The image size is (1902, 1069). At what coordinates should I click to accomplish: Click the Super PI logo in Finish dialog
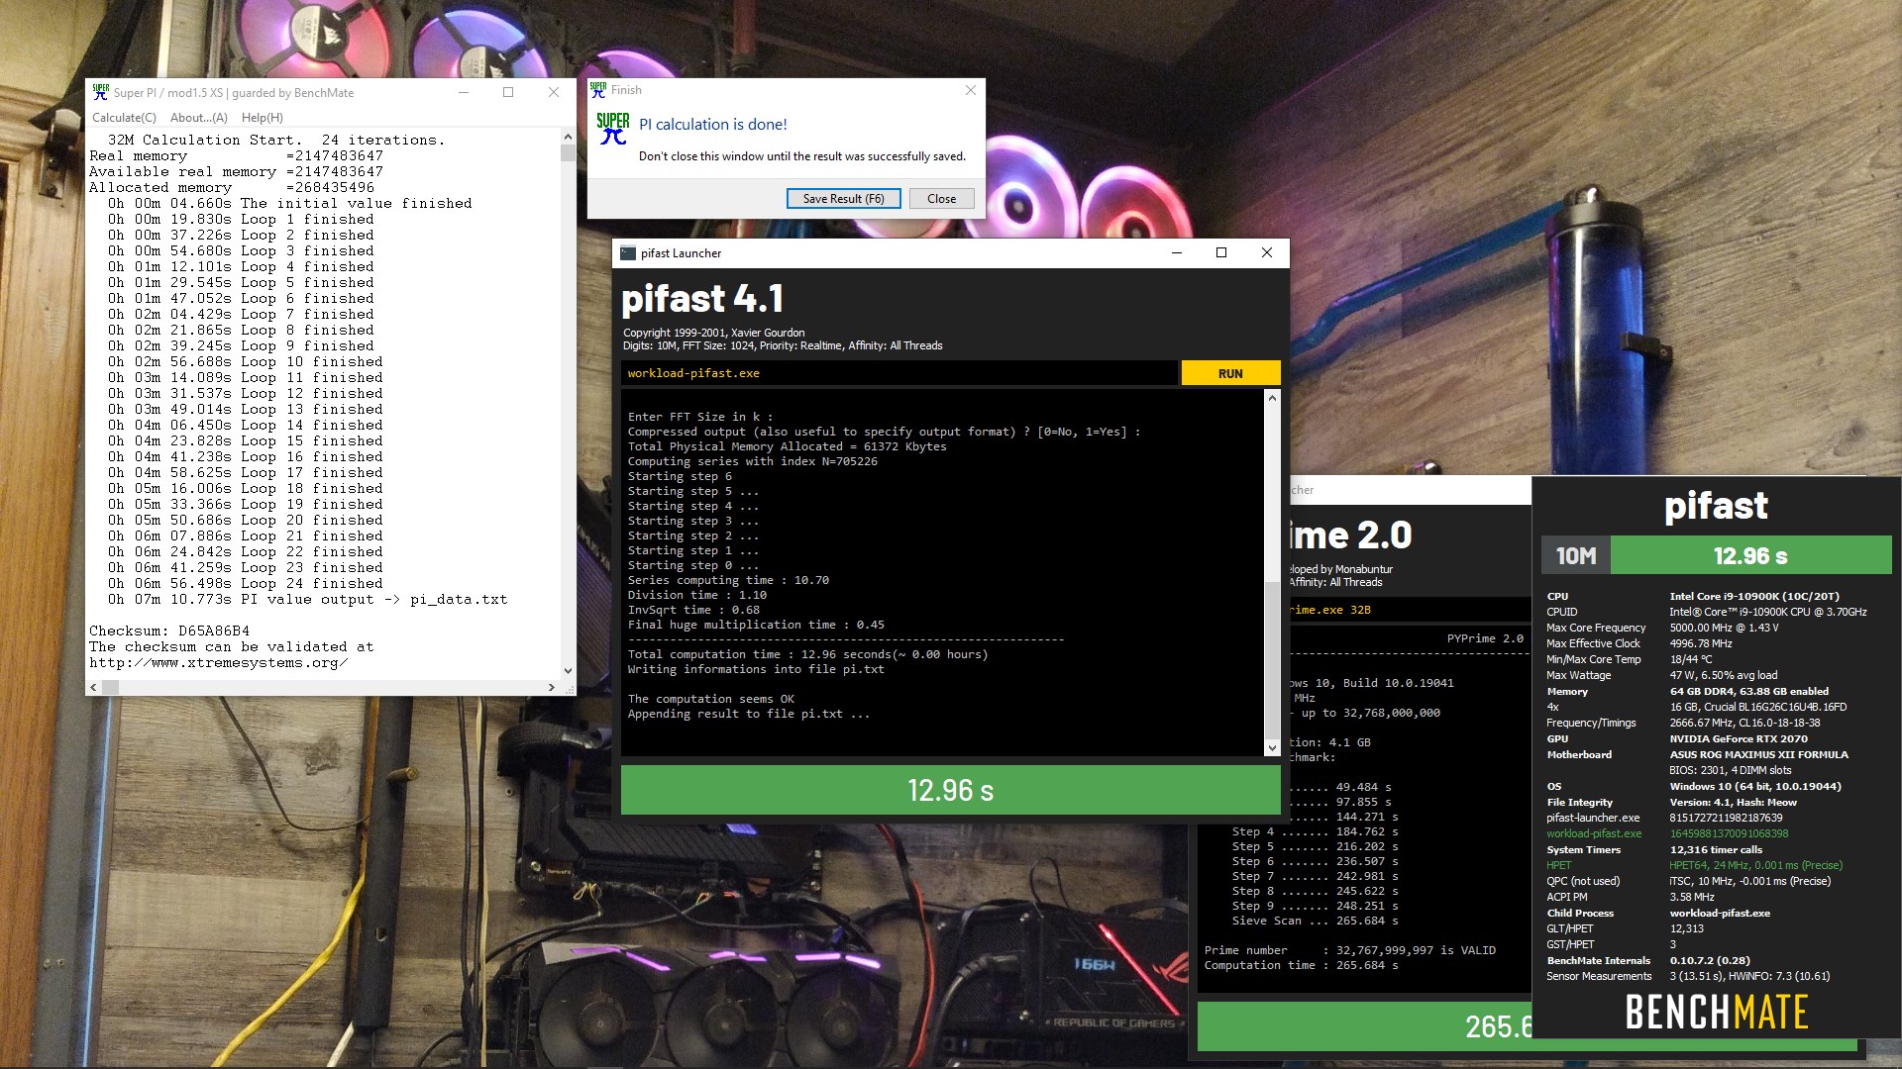coord(613,129)
